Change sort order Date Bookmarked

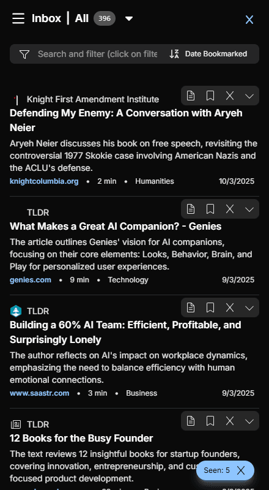208,54
